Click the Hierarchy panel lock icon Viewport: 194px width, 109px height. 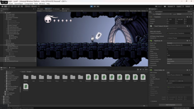point(34,9)
